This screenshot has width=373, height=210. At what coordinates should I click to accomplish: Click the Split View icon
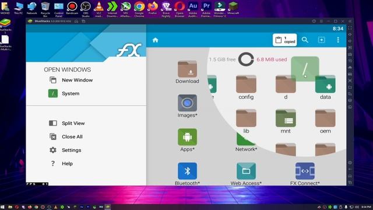[53, 123]
